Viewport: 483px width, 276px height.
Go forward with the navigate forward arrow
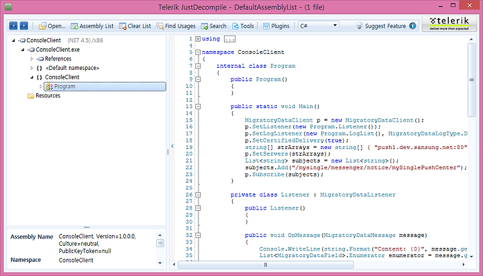pyautogui.click(x=24, y=26)
